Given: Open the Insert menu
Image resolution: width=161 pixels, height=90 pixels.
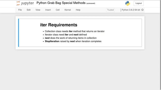Looking at the screenshot, I should pos(48,10).
